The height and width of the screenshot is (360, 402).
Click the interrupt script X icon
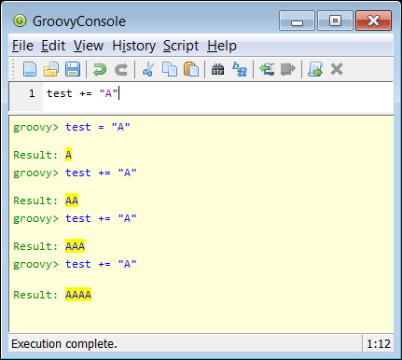337,69
